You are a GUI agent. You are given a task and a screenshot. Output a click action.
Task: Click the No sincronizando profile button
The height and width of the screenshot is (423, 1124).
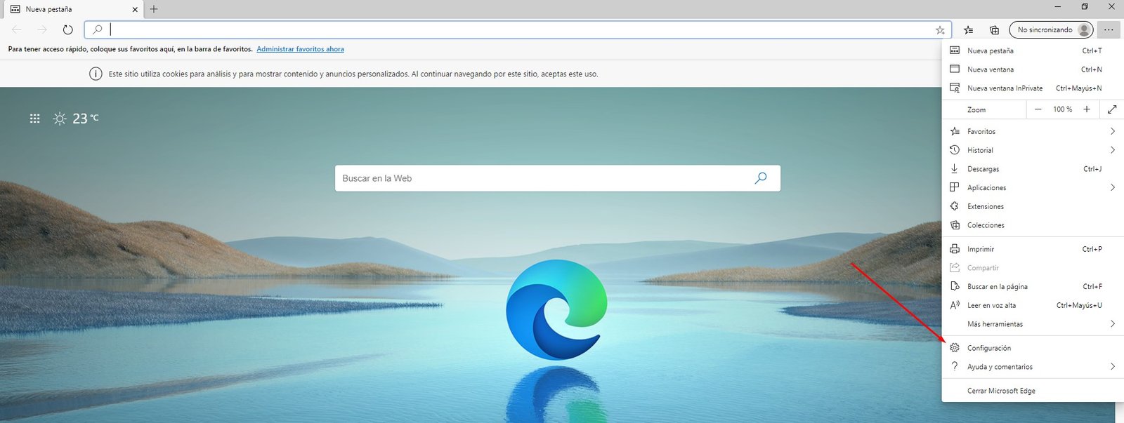coord(1051,29)
